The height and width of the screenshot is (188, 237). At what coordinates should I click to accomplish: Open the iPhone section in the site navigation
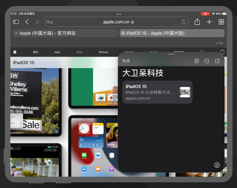pyautogui.click(x=103, y=52)
